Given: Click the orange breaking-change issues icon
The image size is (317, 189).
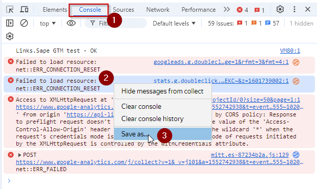Looking at the screenshot, I should coord(253,23).
